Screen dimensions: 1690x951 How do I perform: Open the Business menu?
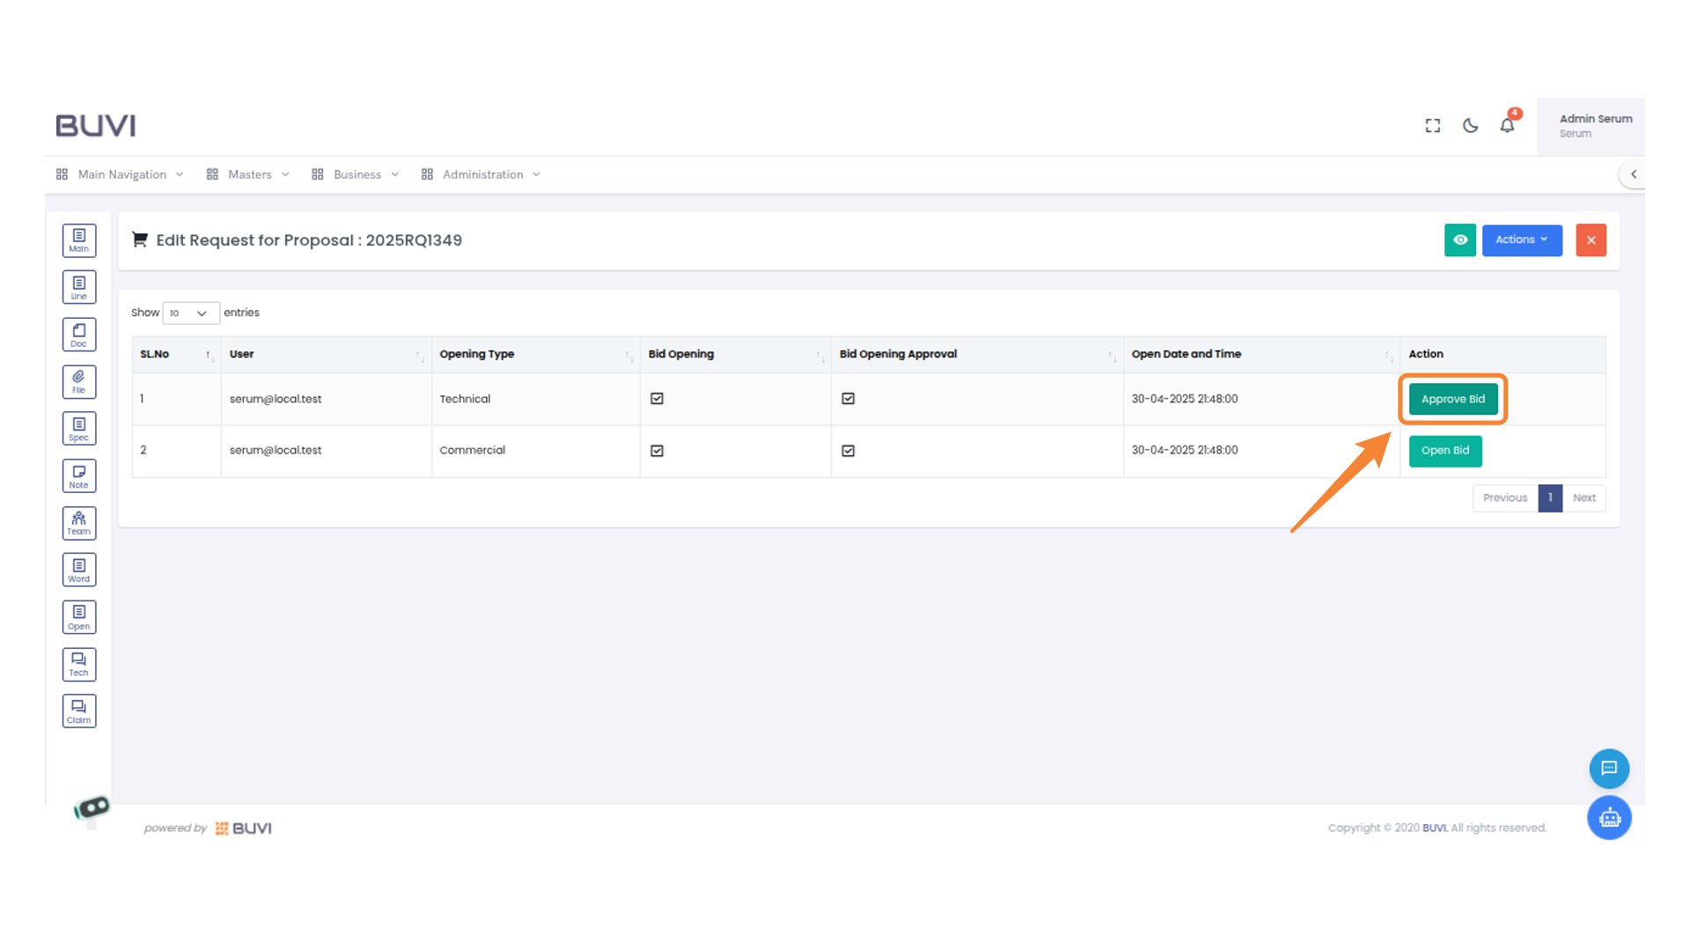tap(356, 174)
